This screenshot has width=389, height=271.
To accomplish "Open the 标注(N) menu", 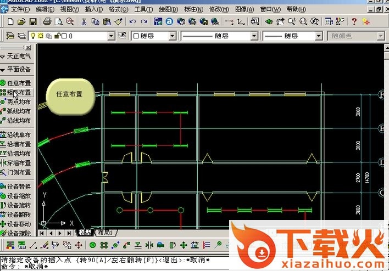I will [194, 9].
